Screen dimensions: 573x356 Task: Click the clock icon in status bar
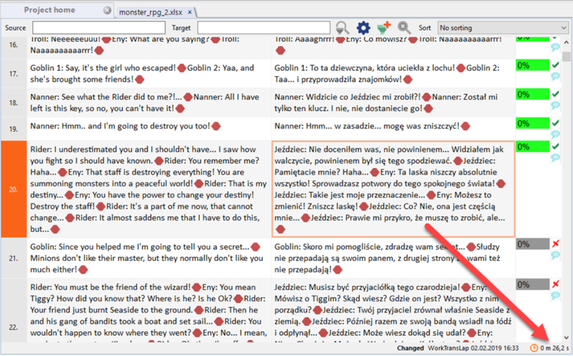pos(534,348)
